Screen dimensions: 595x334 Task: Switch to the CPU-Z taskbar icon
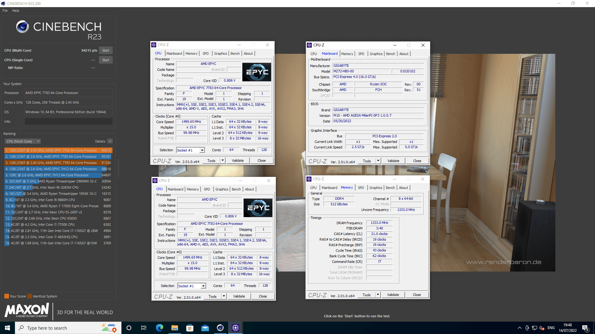[x=236, y=328]
